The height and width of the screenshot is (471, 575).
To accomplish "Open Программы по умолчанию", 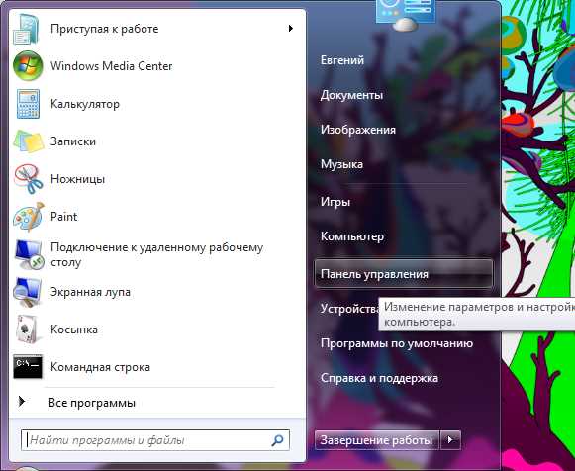I will tap(397, 343).
